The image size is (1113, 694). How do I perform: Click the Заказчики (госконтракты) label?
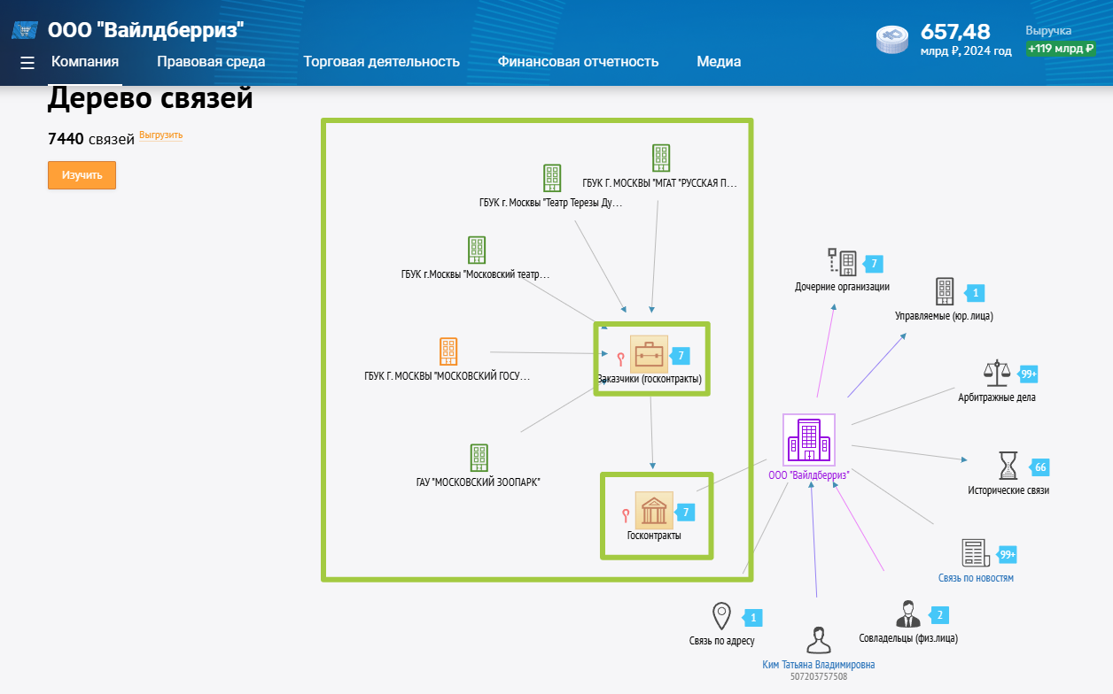tap(650, 380)
